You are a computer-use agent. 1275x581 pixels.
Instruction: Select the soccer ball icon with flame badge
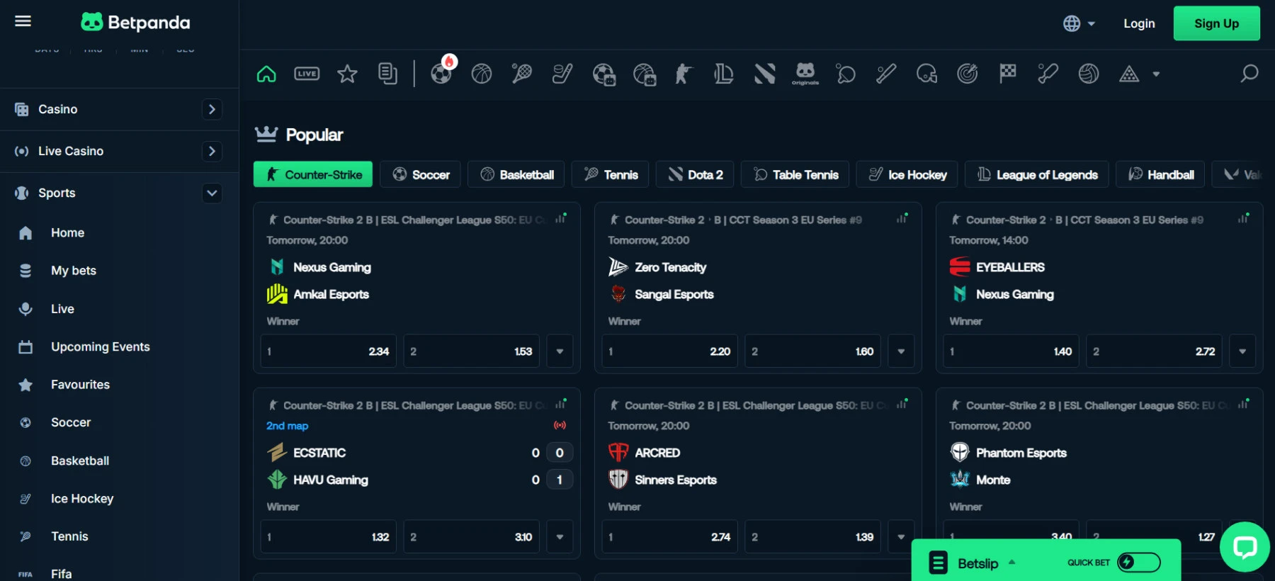(441, 73)
